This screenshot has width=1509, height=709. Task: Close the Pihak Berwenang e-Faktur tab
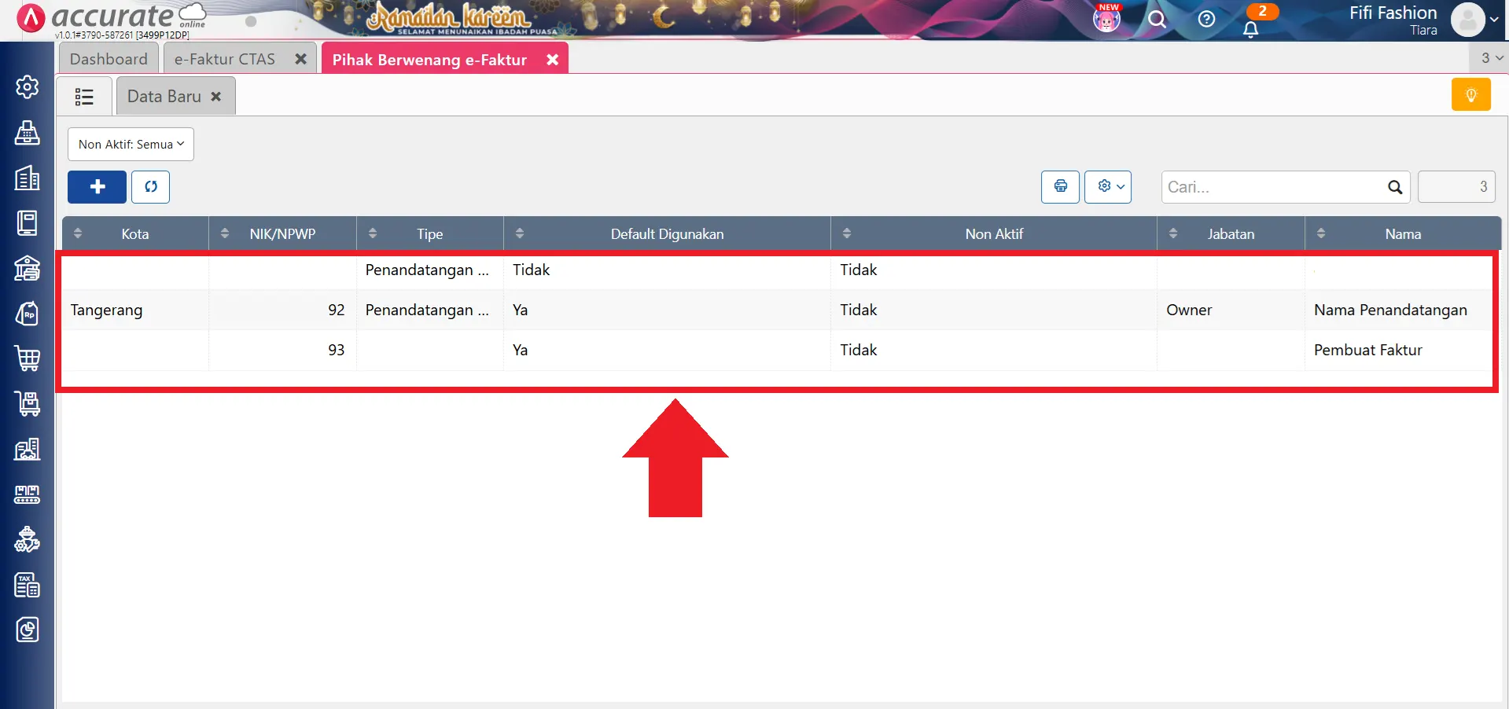coord(553,60)
